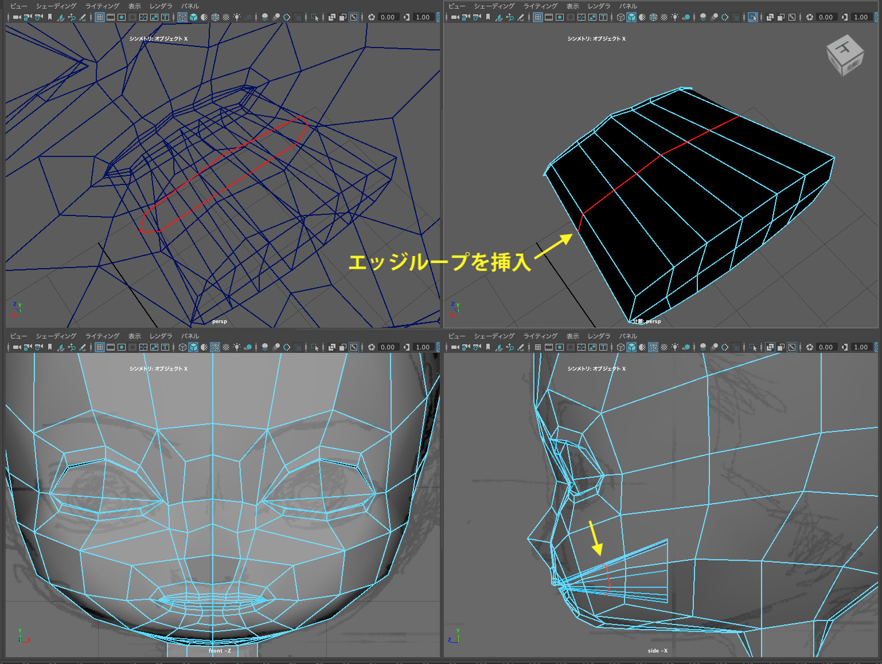Click the camera bookmark icon in the top-right panel
The width and height of the screenshot is (882, 664).
[488, 17]
